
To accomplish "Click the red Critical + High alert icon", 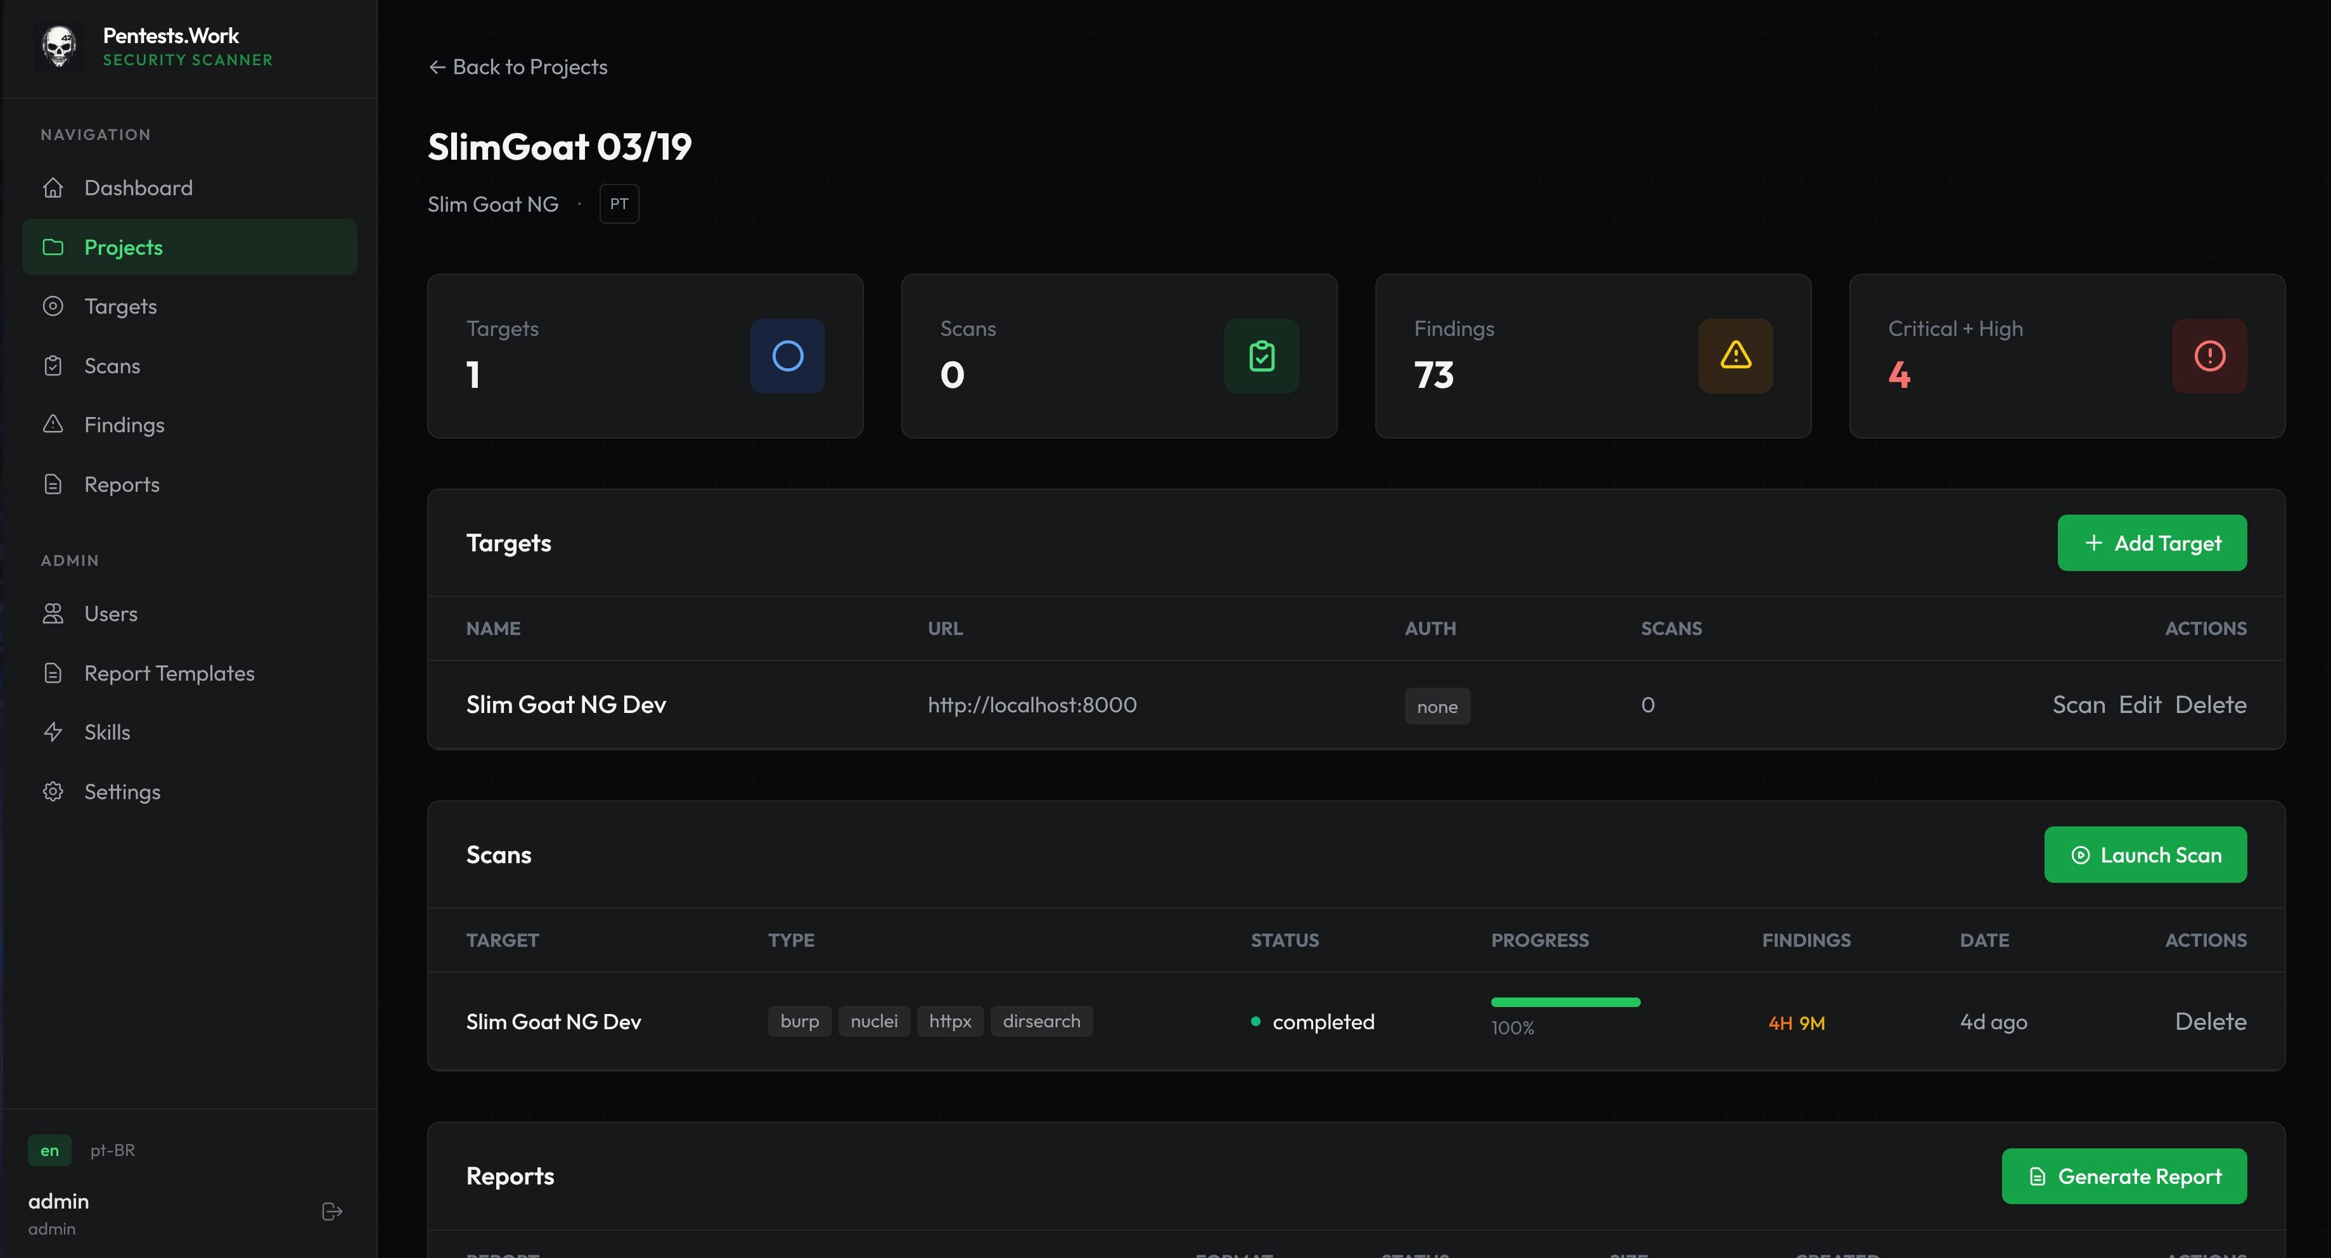I will click(2209, 356).
